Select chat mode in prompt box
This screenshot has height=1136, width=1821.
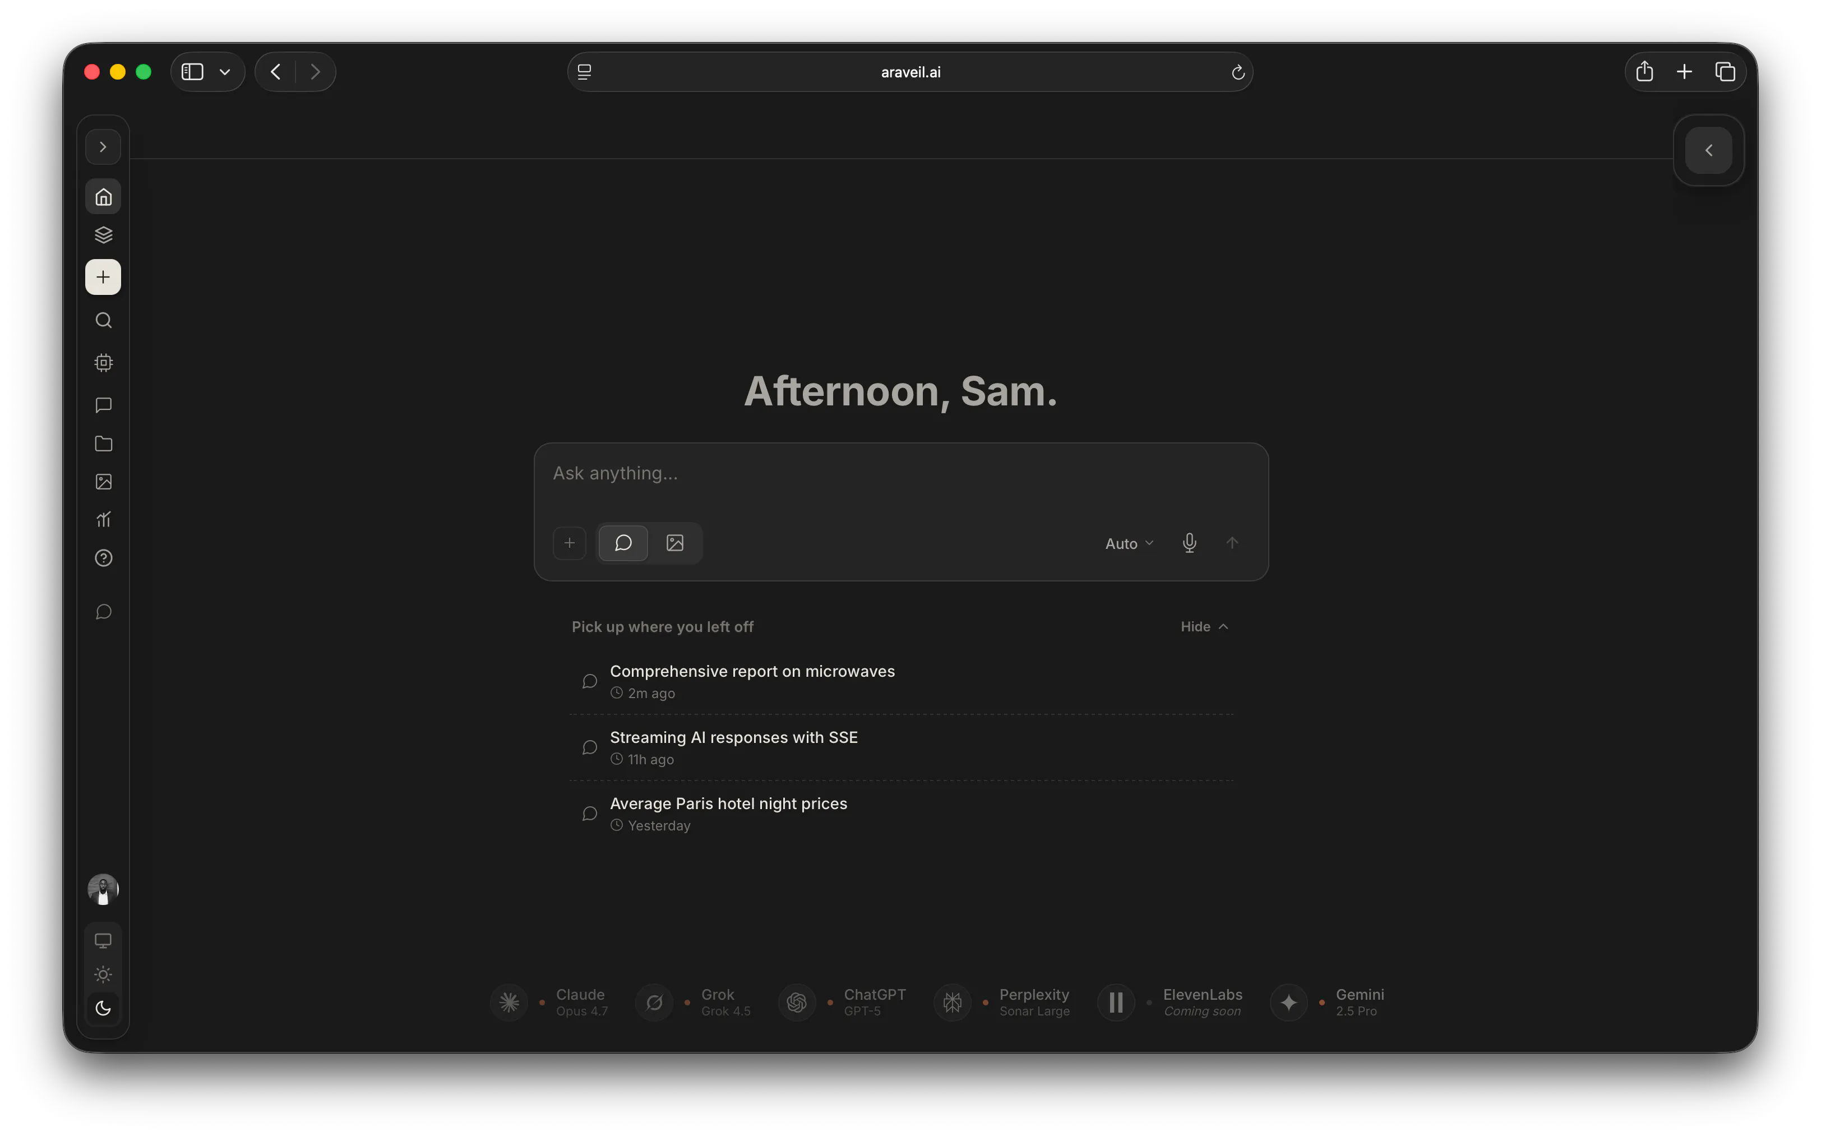pyautogui.click(x=623, y=543)
